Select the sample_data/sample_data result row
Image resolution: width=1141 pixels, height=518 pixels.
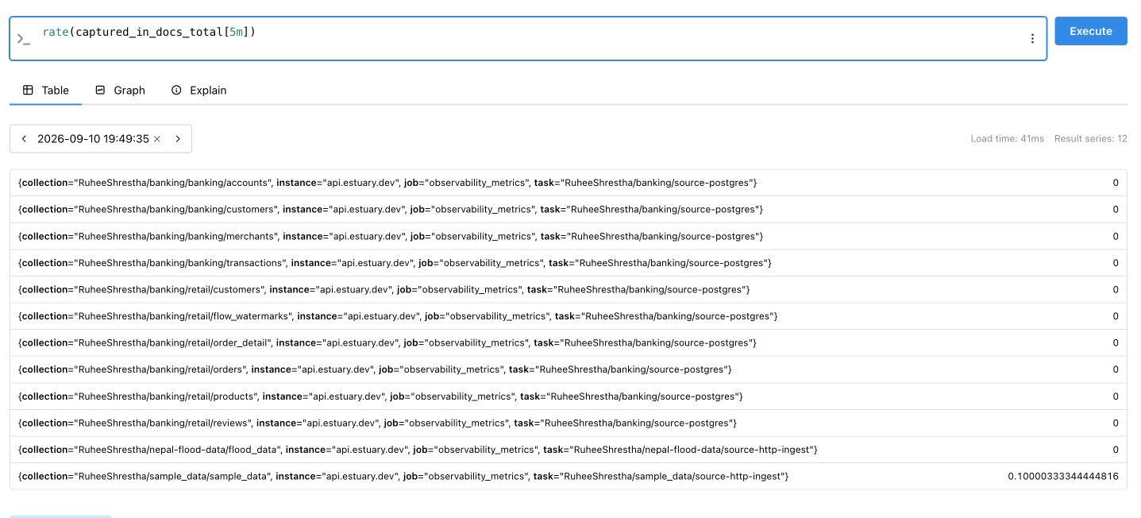point(569,476)
